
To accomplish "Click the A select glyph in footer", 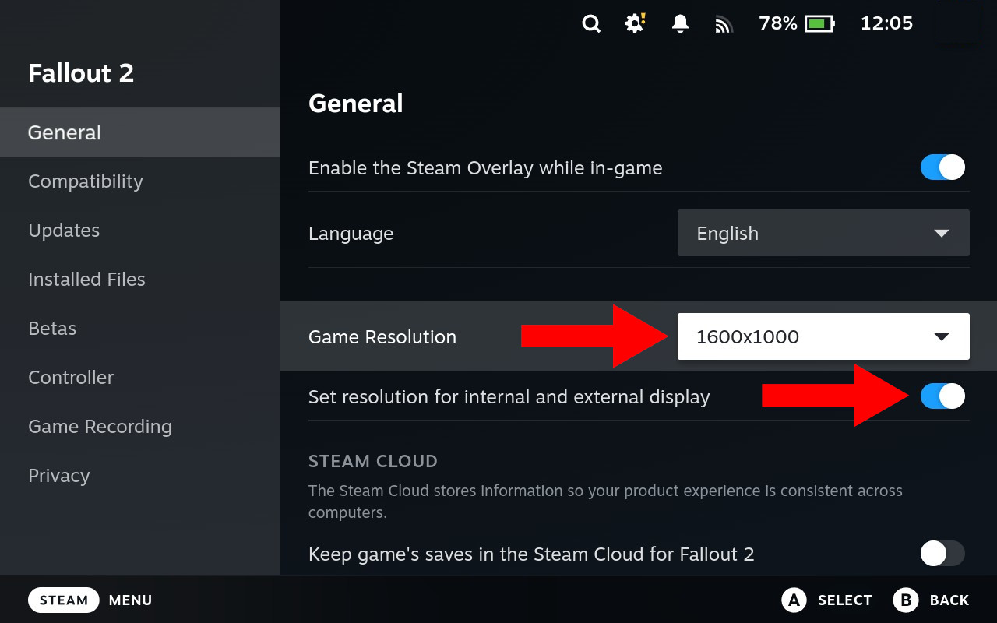I will pyautogui.click(x=794, y=600).
